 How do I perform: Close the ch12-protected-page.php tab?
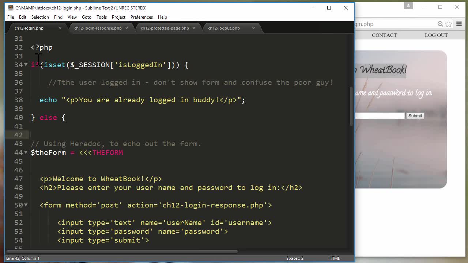(x=194, y=28)
